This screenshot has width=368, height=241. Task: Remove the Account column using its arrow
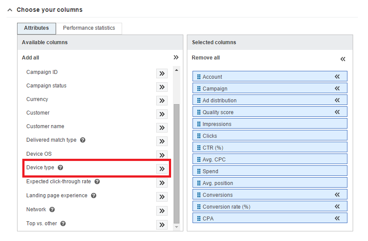[337, 77]
